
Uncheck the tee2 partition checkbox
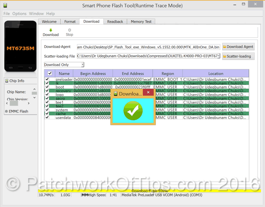(47, 106)
